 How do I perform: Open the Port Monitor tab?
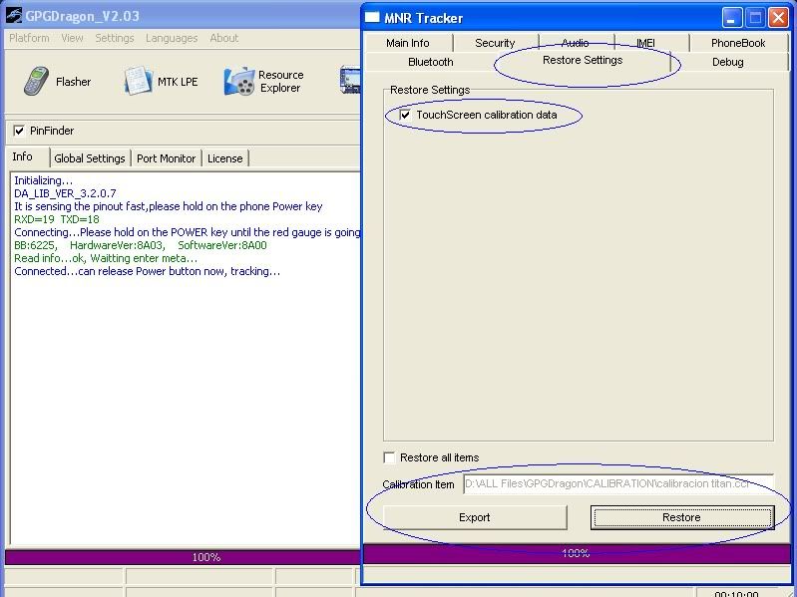[x=167, y=158]
